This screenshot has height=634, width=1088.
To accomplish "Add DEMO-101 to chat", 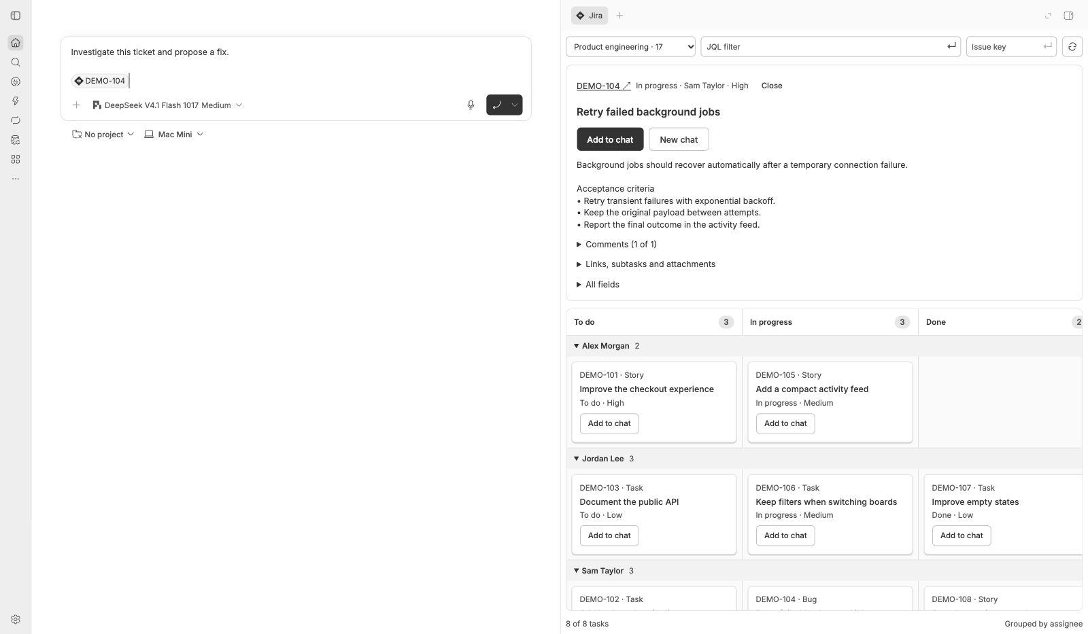I will 609,423.
